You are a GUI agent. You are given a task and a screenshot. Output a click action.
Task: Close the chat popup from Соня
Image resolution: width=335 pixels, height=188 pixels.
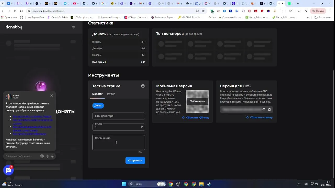[52, 96]
